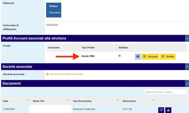Collapse the Società associate section
Viewport: 189px width, 113px height.
click(187, 67)
